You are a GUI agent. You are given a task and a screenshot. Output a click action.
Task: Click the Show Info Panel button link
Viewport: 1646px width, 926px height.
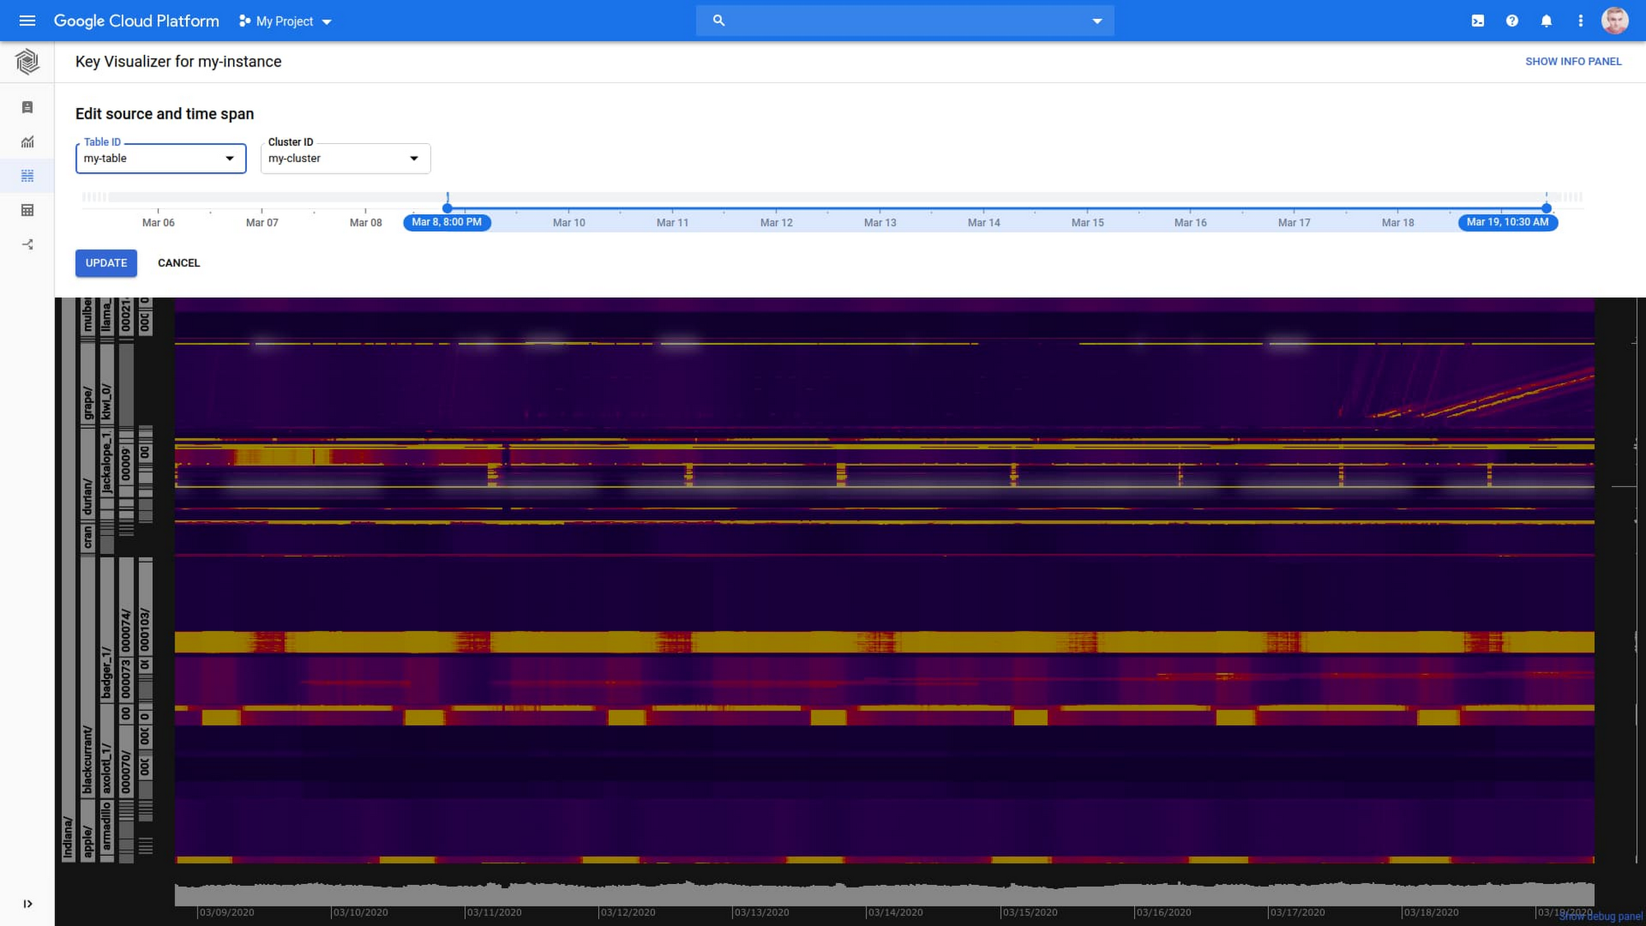(1574, 61)
